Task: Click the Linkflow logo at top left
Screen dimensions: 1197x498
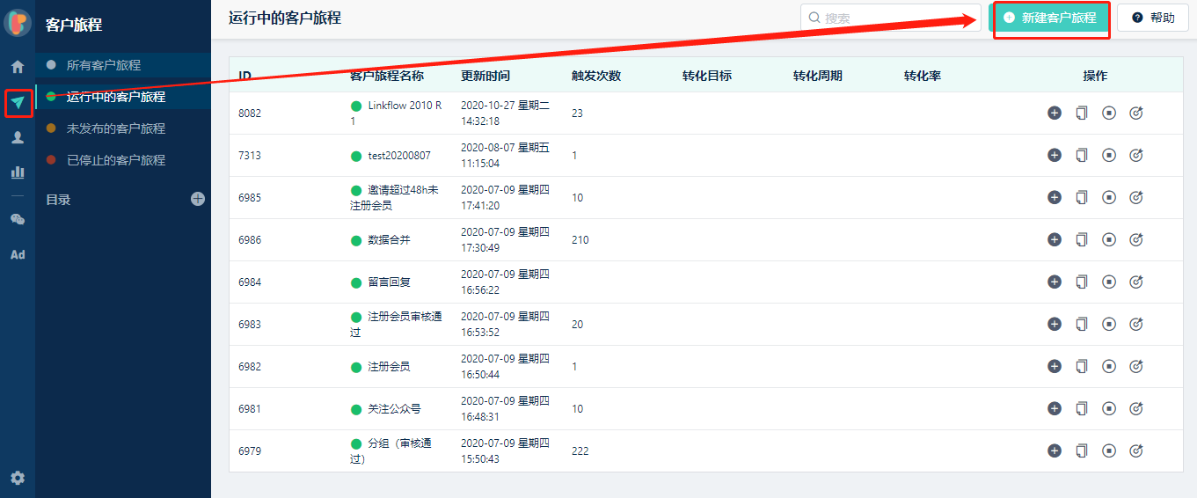Action: [18, 23]
